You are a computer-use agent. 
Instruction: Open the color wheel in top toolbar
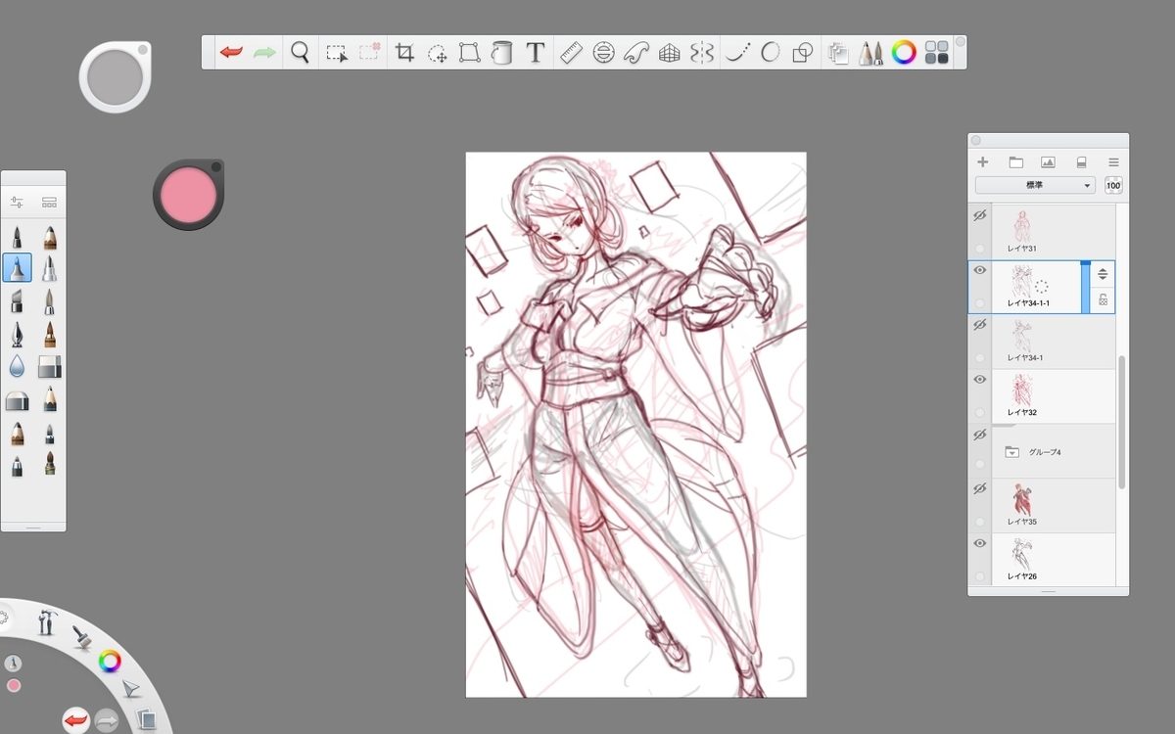(904, 53)
